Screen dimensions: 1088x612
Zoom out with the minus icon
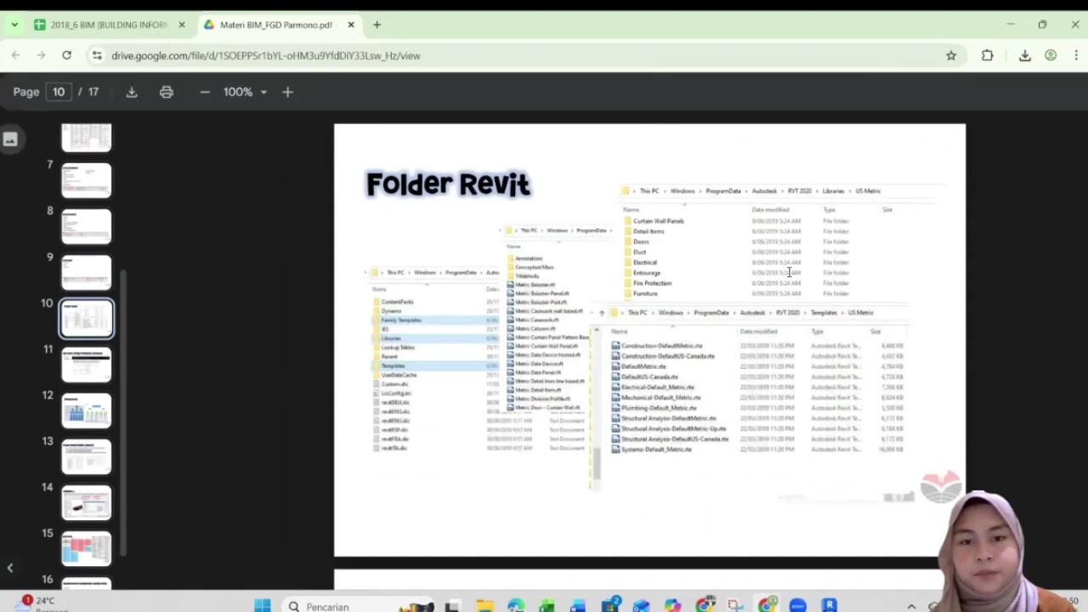pos(205,92)
